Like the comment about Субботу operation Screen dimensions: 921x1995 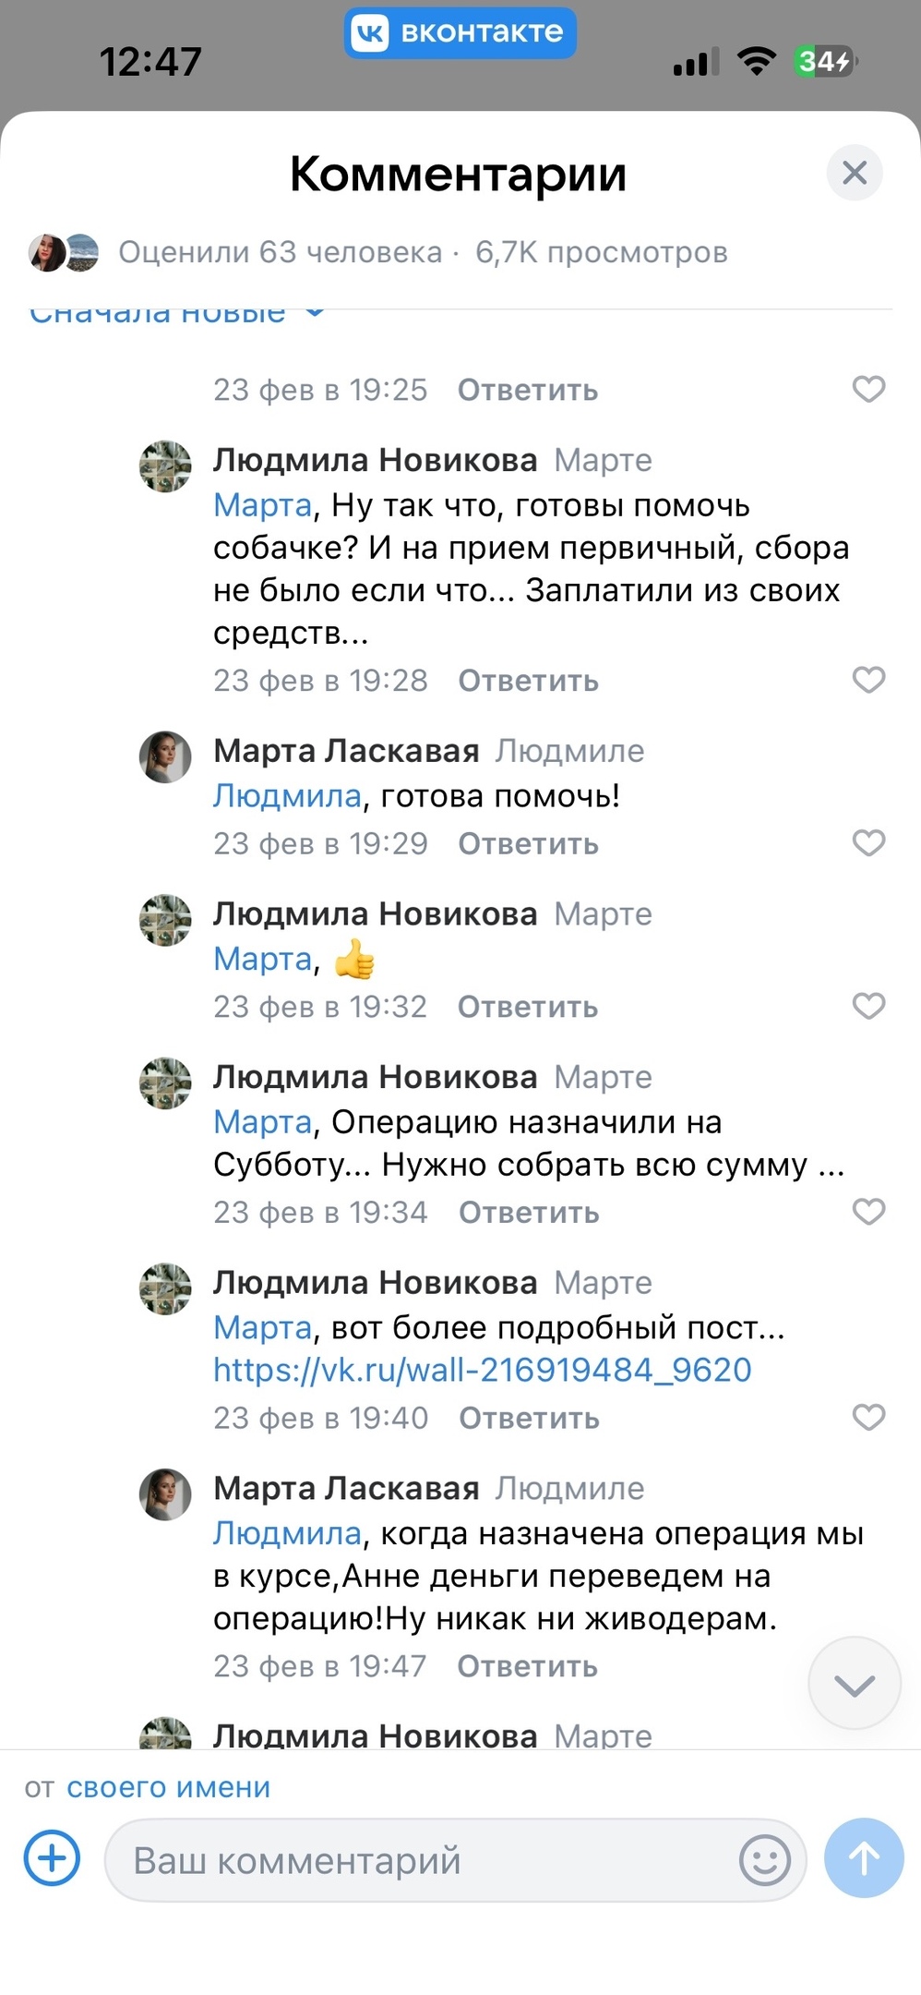(868, 1213)
